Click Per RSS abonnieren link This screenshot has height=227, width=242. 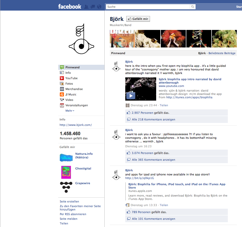pyautogui.click(x=73, y=214)
